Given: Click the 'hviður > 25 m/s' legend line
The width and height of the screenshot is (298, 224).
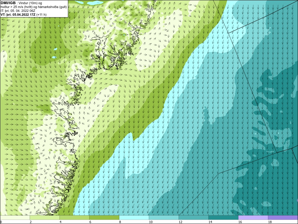Looking at the screenshot, I should tap(34, 7).
